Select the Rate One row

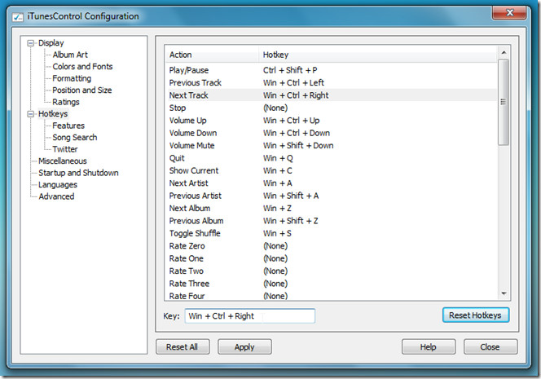tap(331, 258)
